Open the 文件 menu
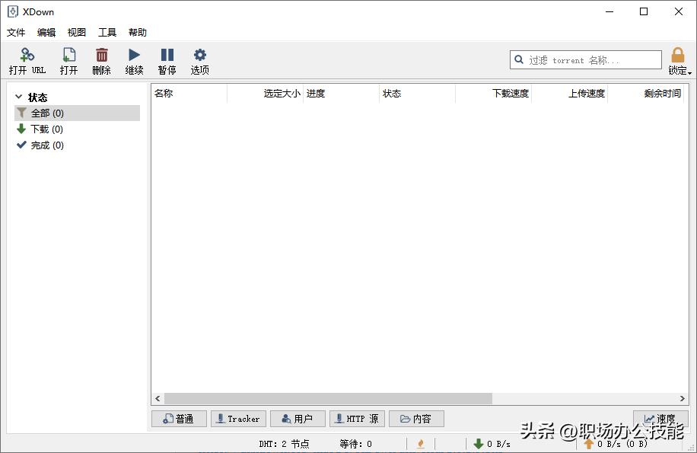Screen dimensions: 697x453 pos(16,33)
